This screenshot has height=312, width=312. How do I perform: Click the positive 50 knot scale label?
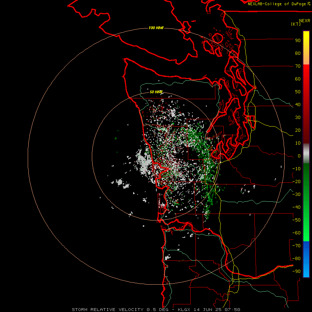298,92
